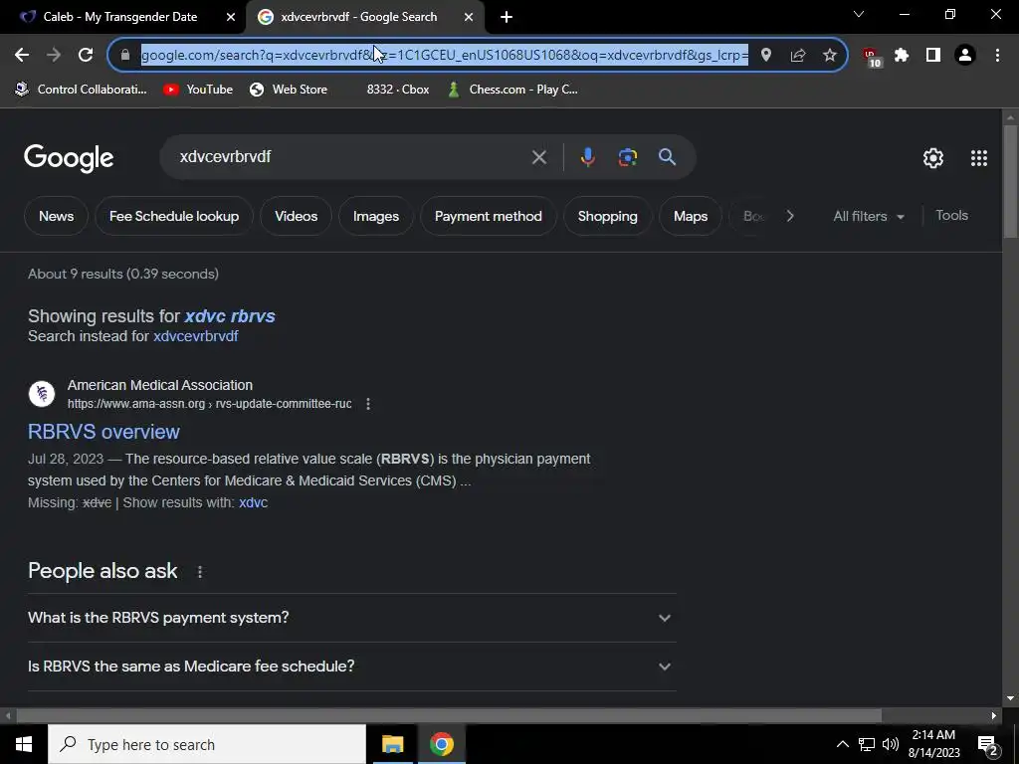Open the tab search dropdown arrow
Screen dimensions: 1019x764
[x=859, y=14]
